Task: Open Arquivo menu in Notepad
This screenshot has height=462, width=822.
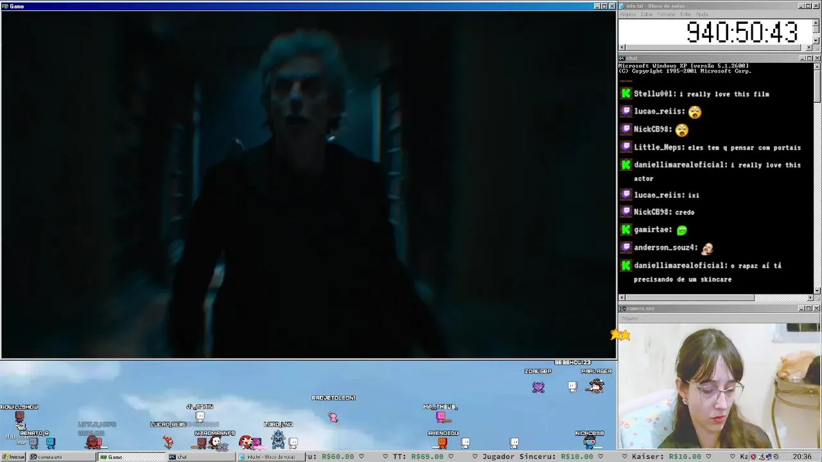Action: tap(628, 14)
